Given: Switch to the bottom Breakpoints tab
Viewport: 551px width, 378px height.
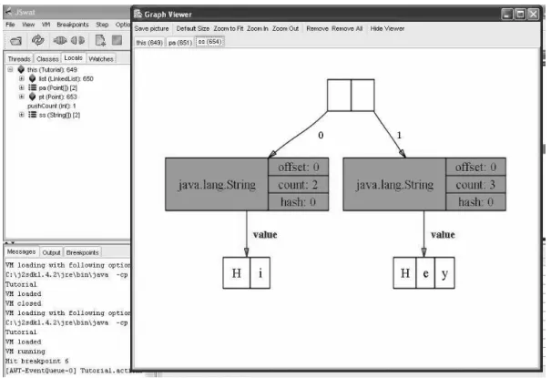Looking at the screenshot, I should click(x=83, y=252).
